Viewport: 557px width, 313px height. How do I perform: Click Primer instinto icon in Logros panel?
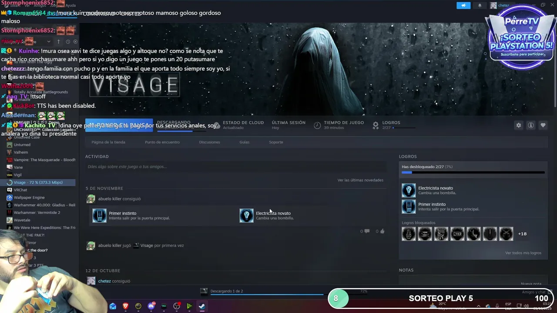pyautogui.click(x=409, y=206)
